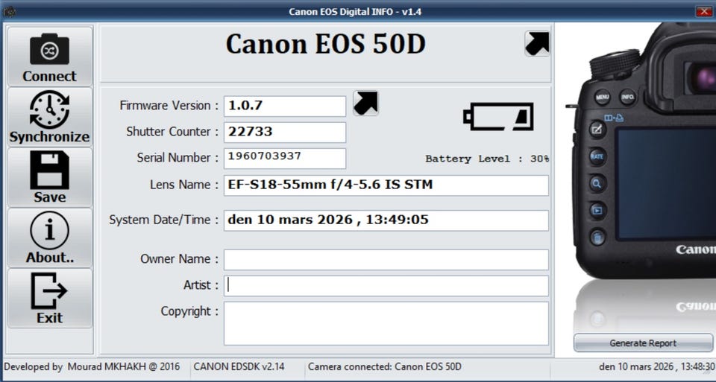Close the Canon EOS Digital INFO window
This screenshot has height=382, width=716.
click(704, 11)
